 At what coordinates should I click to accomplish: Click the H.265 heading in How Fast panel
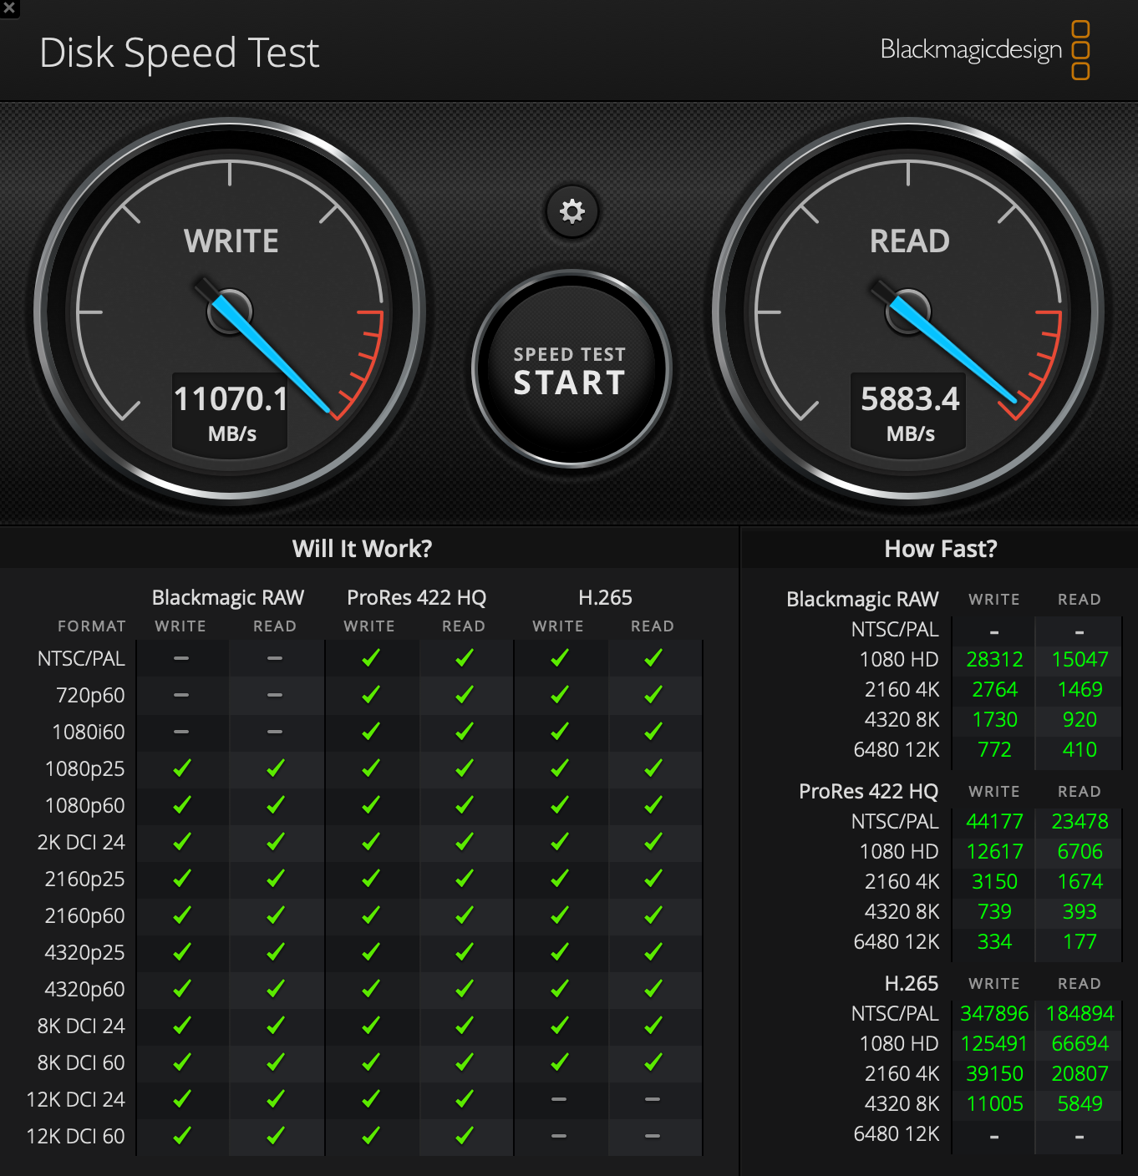pyautogui.click(x=911, y=984)
